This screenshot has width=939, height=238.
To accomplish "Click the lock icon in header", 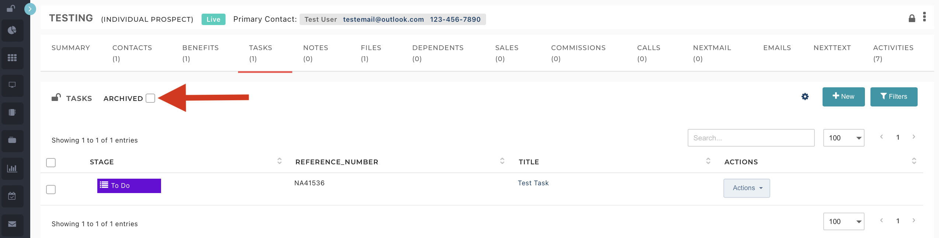I will coord(912,18).
